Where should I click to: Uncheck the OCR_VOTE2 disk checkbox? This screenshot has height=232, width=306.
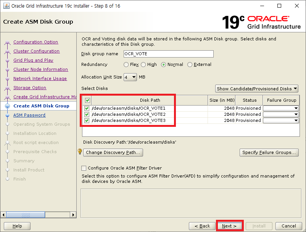(87, 114)
